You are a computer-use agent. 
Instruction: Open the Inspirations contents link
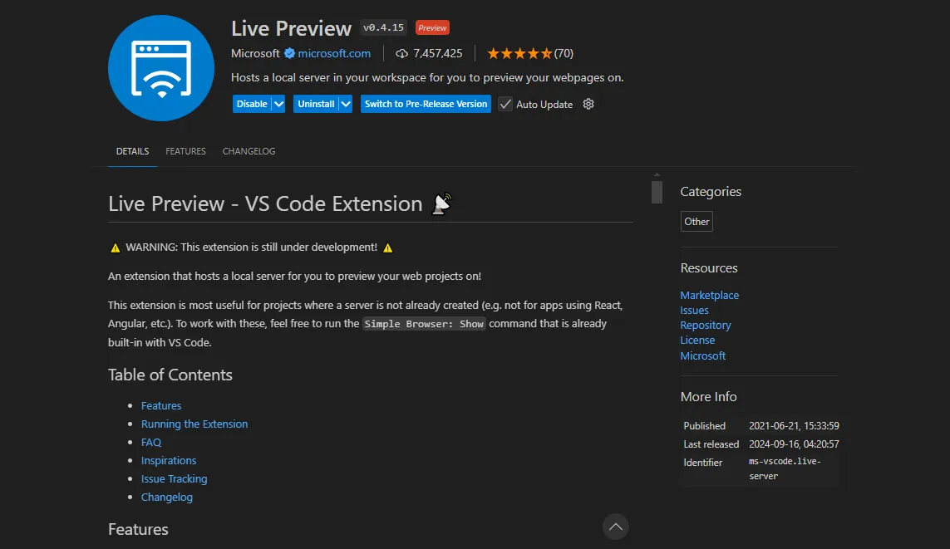click(169, 460)
